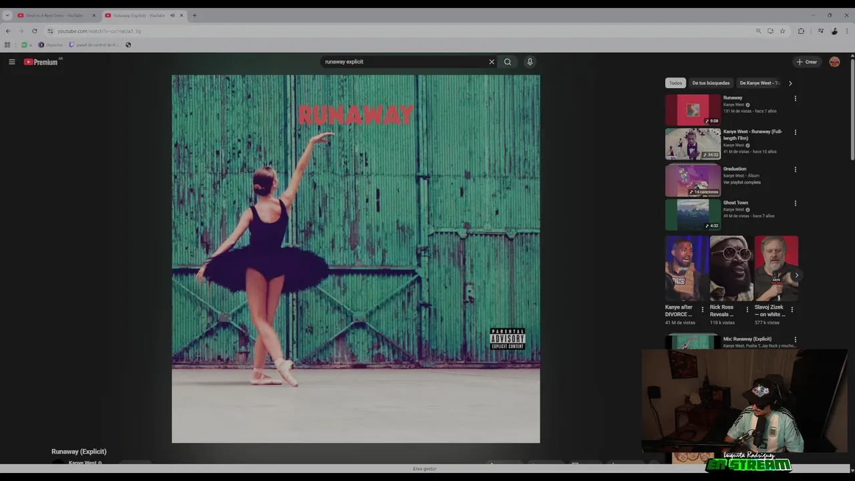Open Chrome tab search dropdown arrow

click(x=7, y=15)
